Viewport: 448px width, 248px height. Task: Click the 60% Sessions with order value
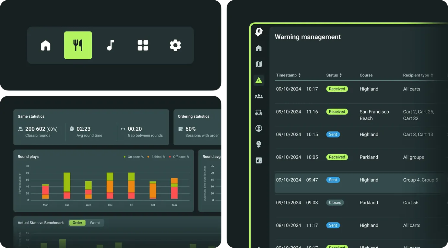191,129
